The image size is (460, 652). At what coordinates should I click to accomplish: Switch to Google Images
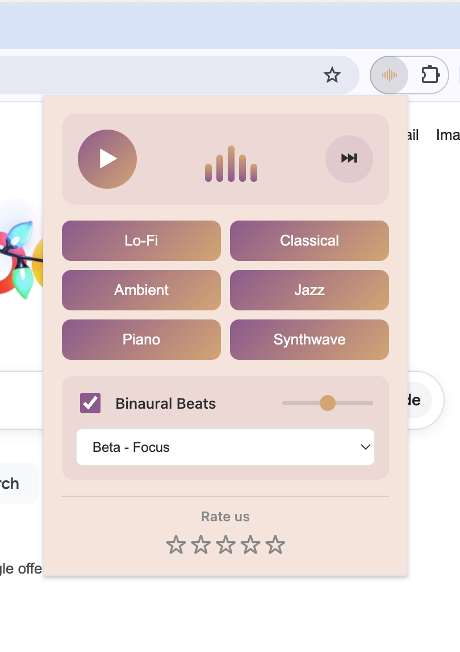[448, 135]
